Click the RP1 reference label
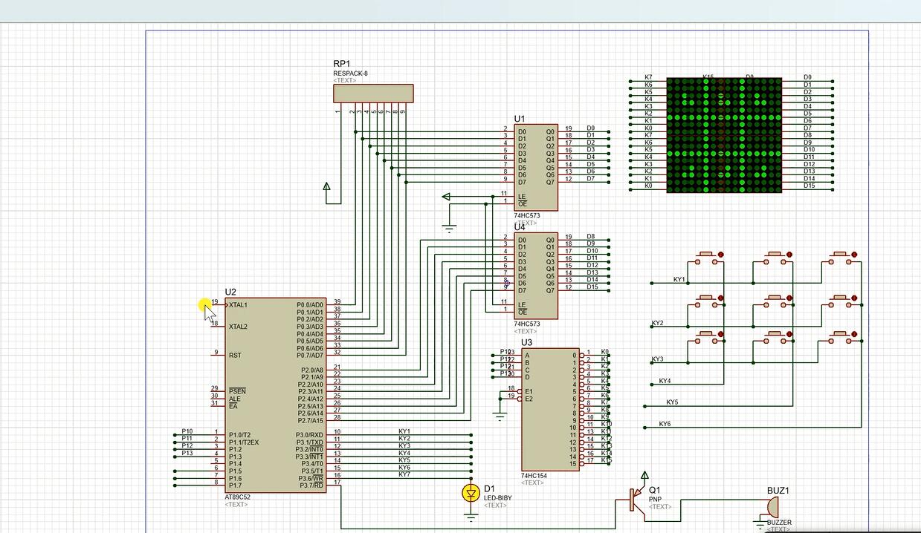The height and width of the screenshot is (533, 921). pos(342,65)
